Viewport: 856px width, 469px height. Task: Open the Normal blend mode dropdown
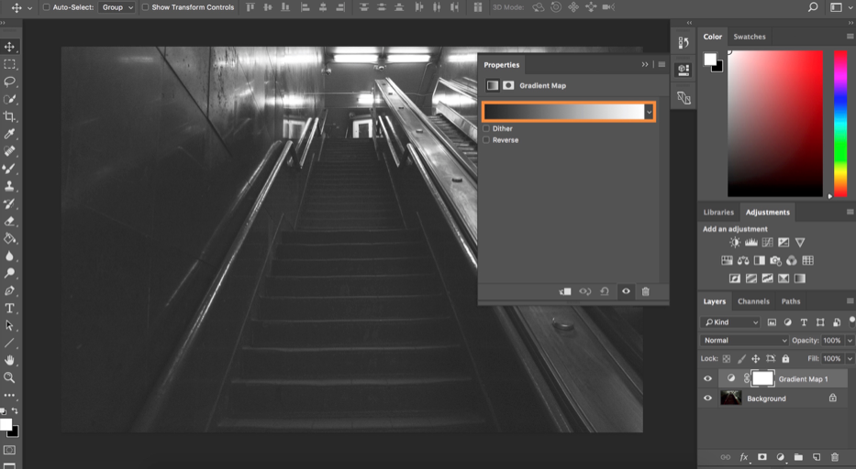click(x=744, y=340)
